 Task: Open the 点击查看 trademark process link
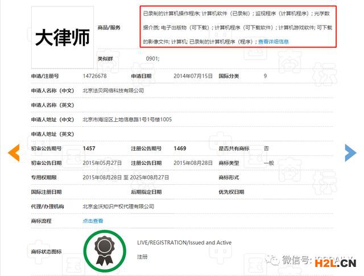93,221
